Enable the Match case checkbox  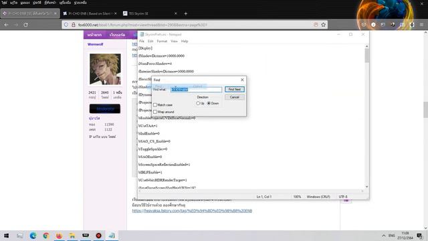155,105
